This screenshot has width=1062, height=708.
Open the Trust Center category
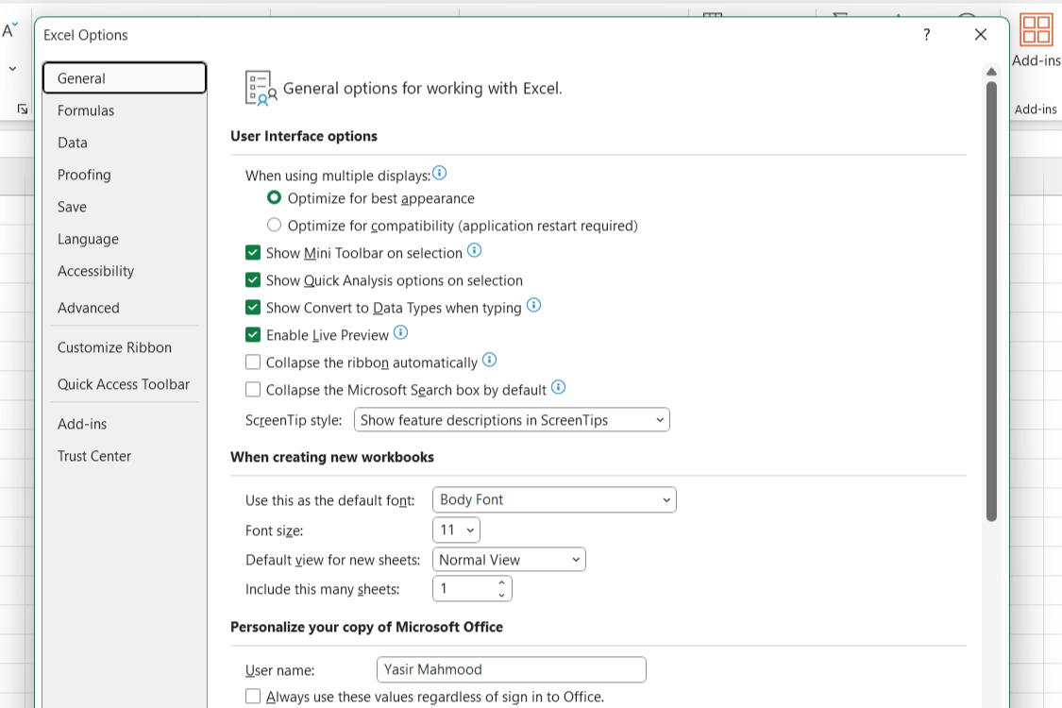pos(125,456)
